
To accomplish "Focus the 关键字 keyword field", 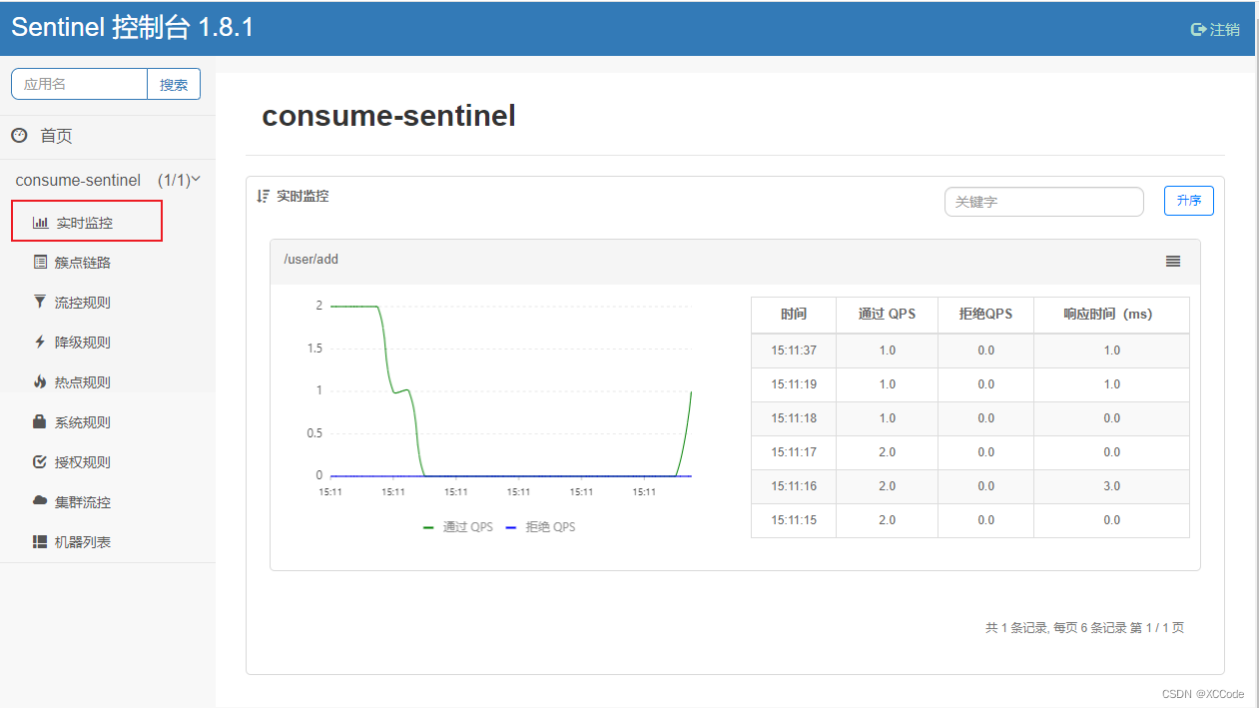I will pos(1044,202).
